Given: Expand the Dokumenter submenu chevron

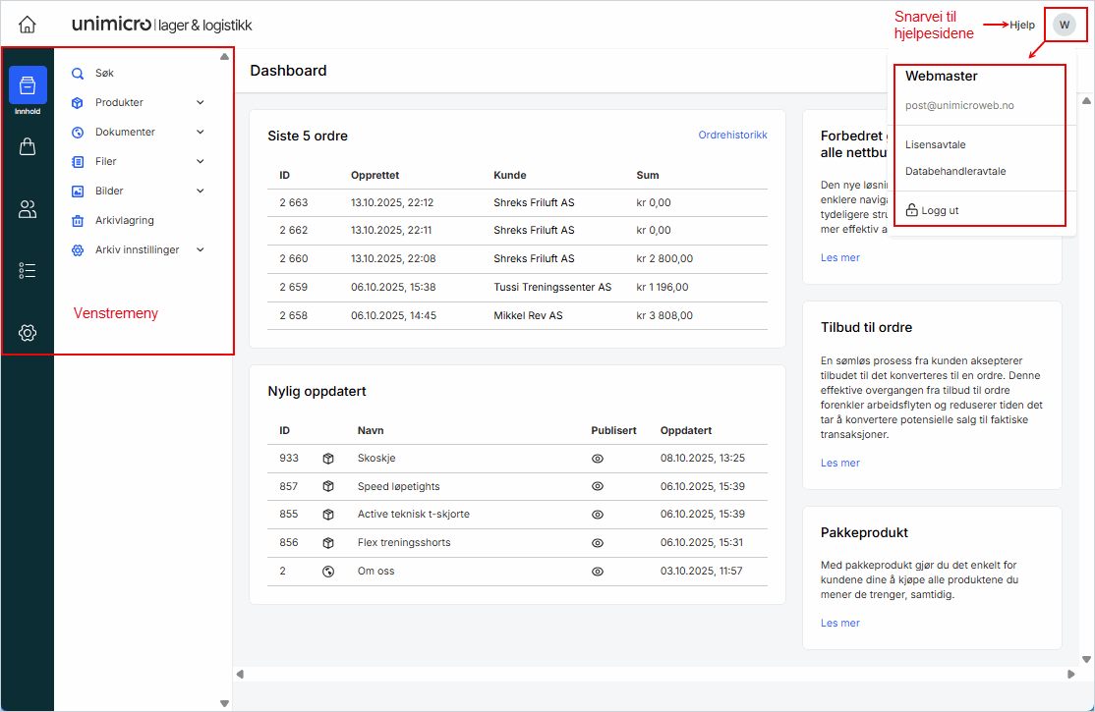Looking at the screenshot, I should 201,132.
